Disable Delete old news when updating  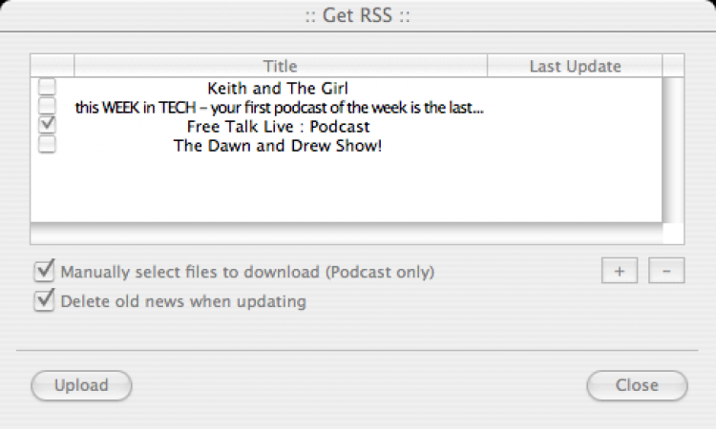[44, 301]
